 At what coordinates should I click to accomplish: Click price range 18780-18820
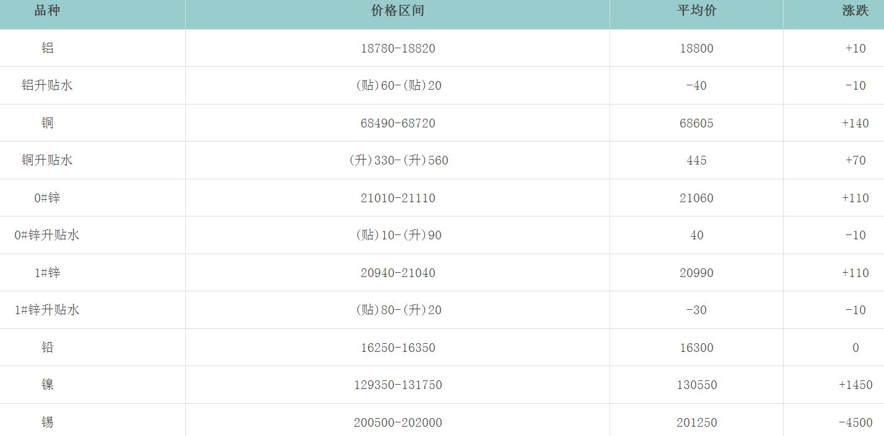(x=398, y=48)
